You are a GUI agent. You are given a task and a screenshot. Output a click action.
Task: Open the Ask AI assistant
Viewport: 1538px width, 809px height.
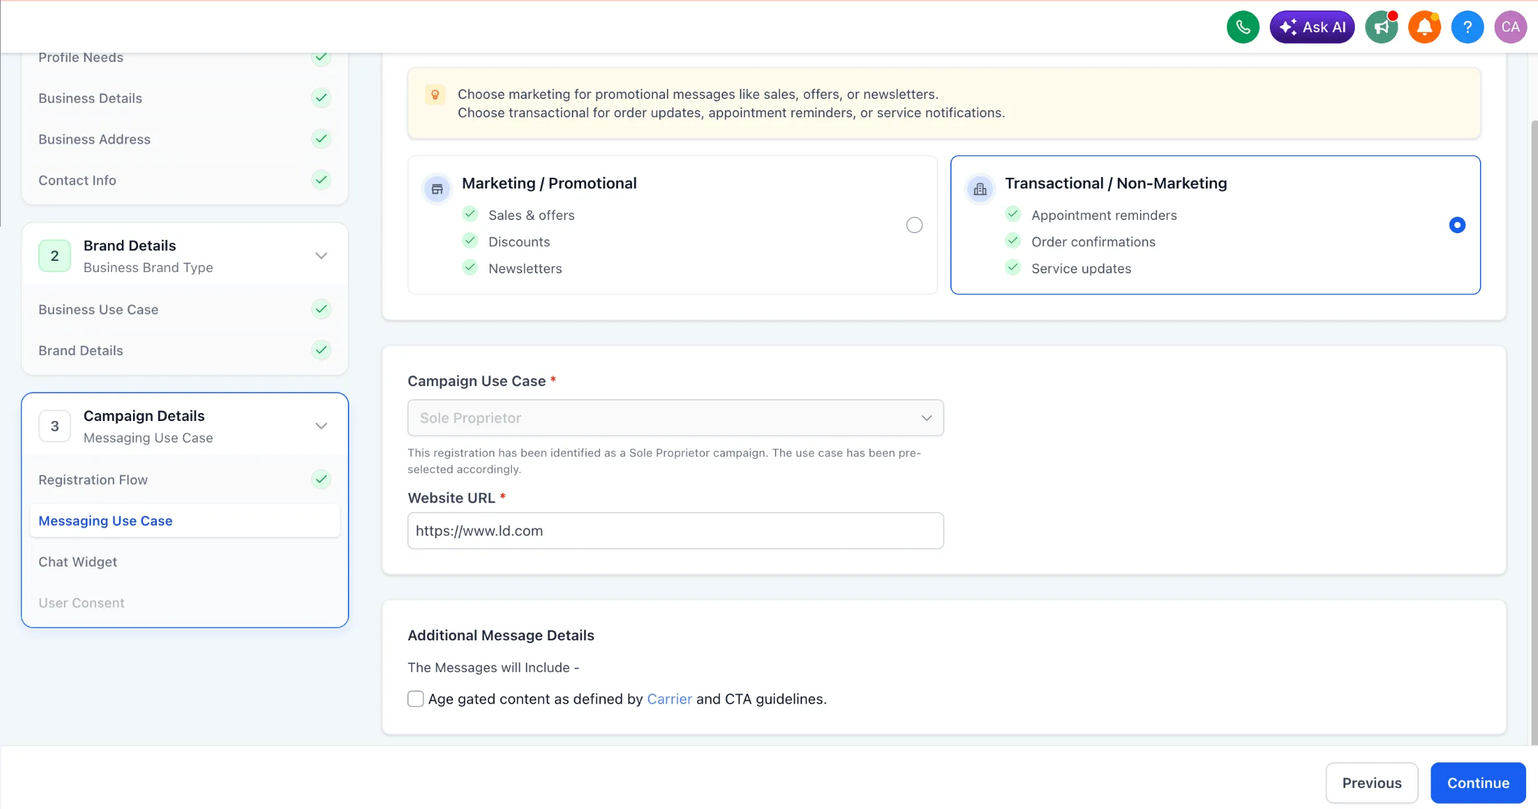point(1311,27)
